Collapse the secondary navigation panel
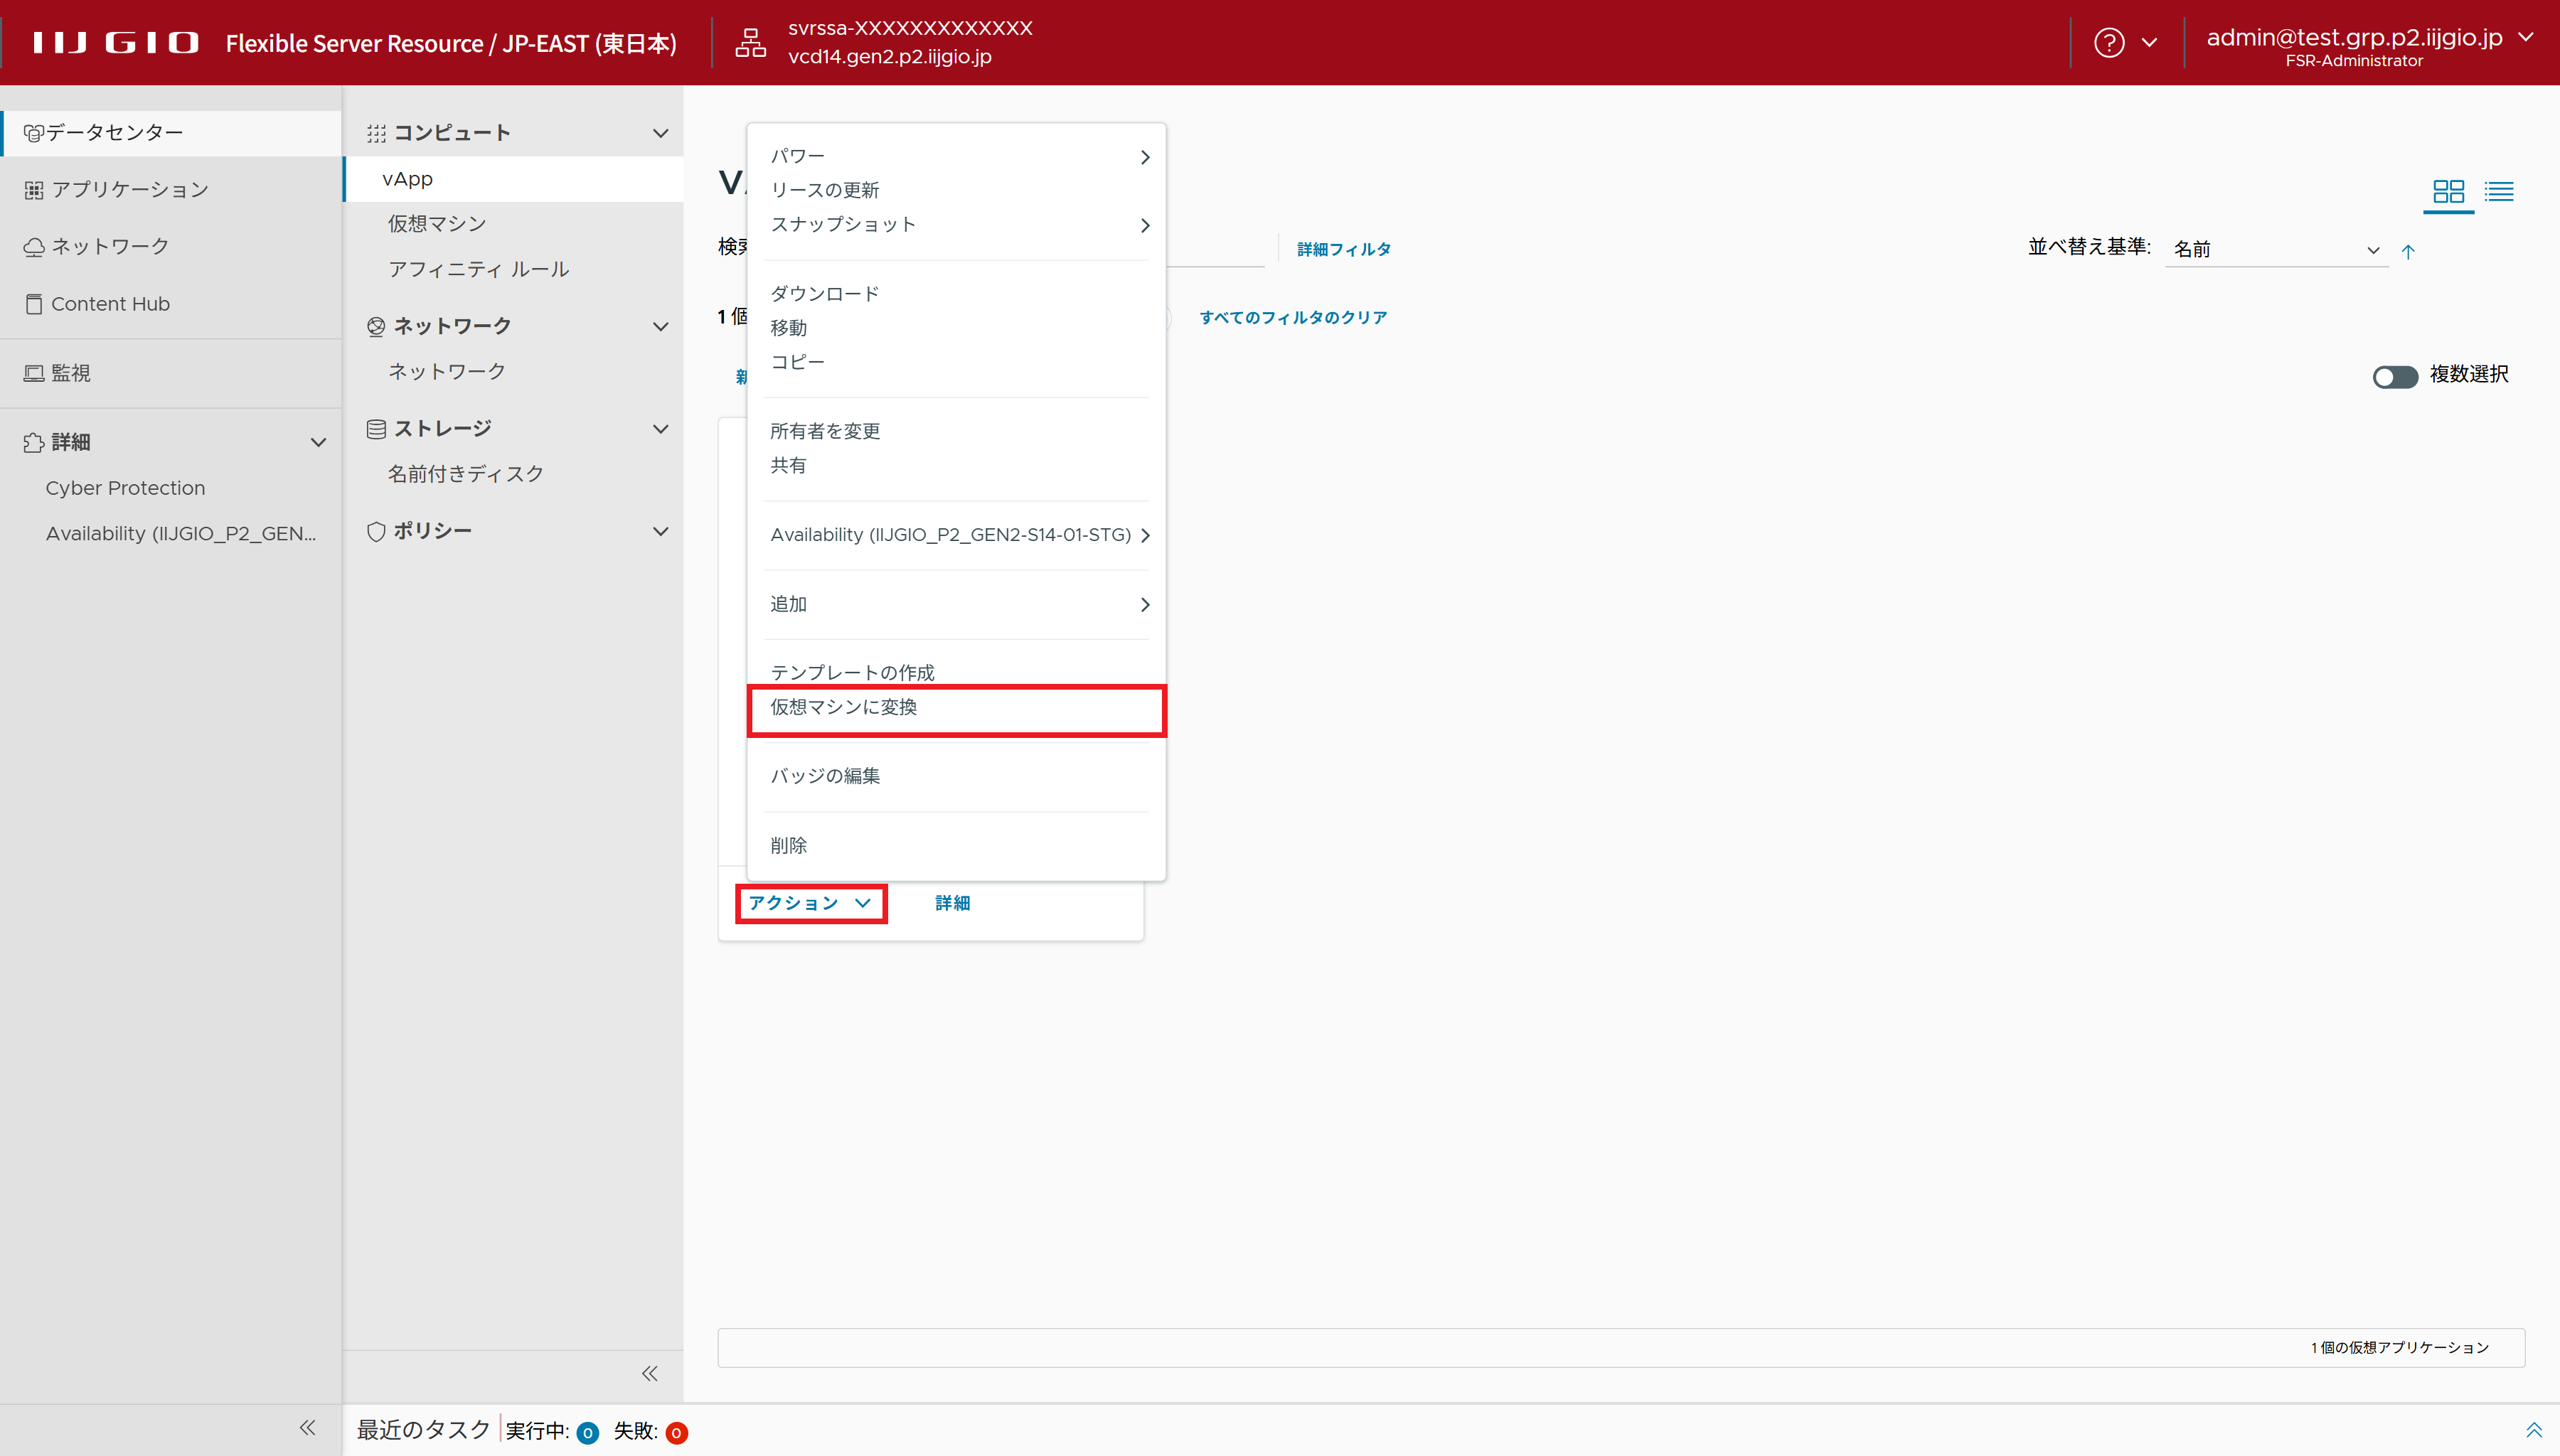Image resolution: width=2560 pixels, height=1456 pixels. tap(649, 1373)
